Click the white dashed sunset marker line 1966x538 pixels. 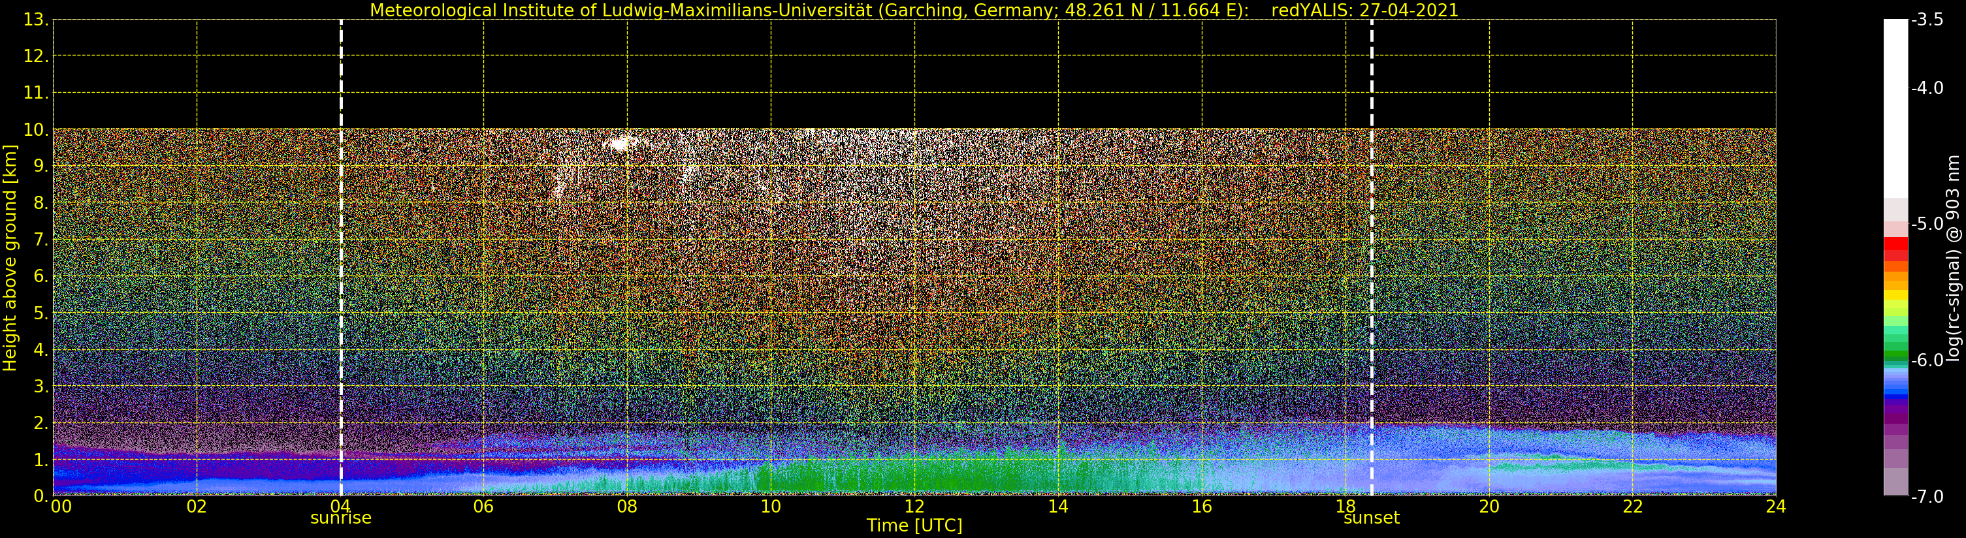pyautogui.click(x=1372, y=258)
